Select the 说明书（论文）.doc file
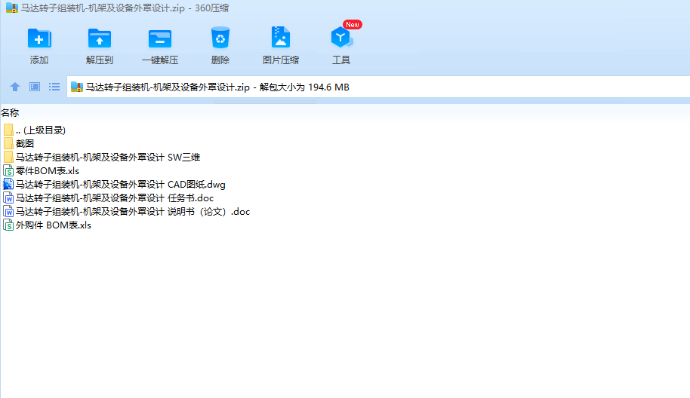The width and height of the screenshot is (690, 398). [x=126, y=212]
